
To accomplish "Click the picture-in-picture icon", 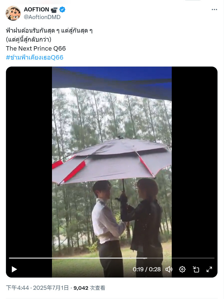I will click(x=196, y=269).
